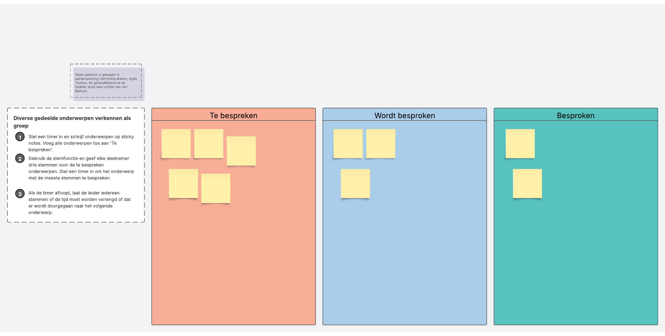The image size is (665, 336).
Task: Click the 'Stel een timer in' instruction text
Action: point(81,143)
